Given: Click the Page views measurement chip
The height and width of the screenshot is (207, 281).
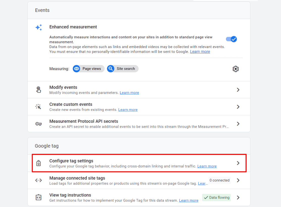Looking at the screenshot, I should [x=88, y=68].
